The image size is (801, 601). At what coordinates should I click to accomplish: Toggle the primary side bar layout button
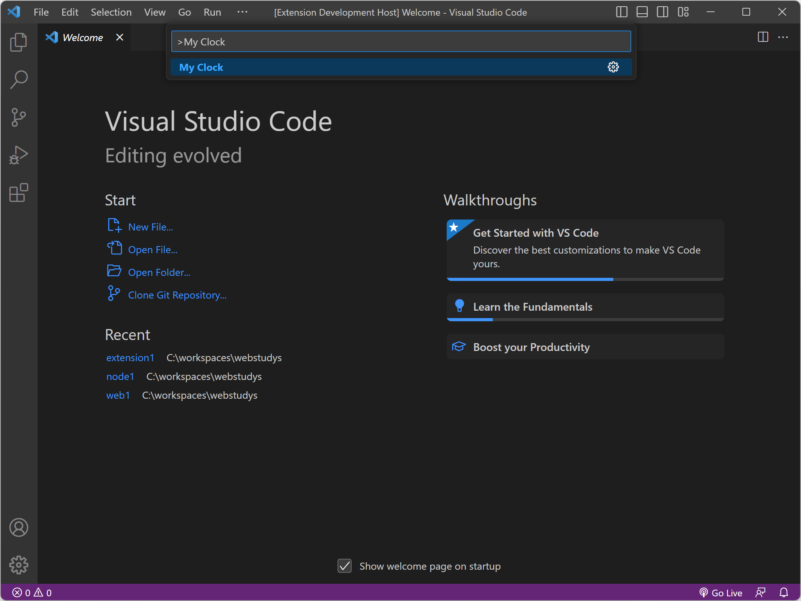click(x=621, y=12)
